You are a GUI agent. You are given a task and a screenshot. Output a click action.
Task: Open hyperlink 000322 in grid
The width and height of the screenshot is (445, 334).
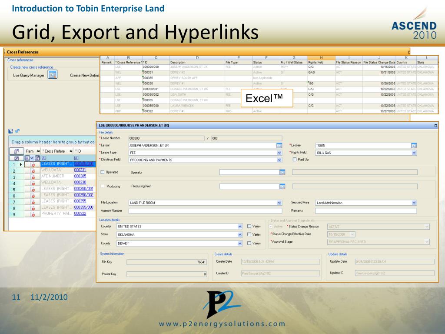coord(80,214)
